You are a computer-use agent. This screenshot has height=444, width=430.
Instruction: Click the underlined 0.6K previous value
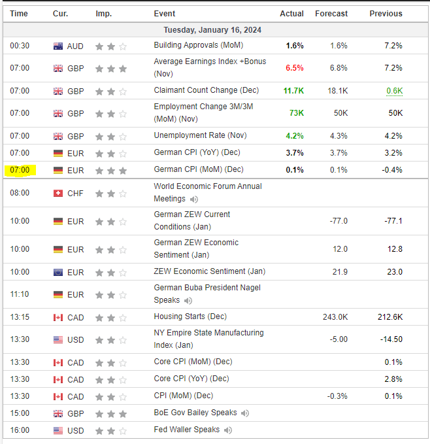pyautogui.click(x=394, y=91)
